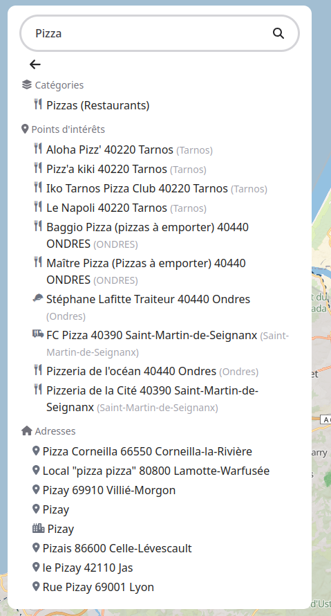
Task: Click the pin icon next to Pizza Corneilla
Action: point(36,451)
